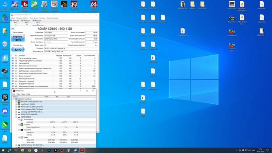Switch to CrystalDiskInfo taskbar button

[76, 150]
